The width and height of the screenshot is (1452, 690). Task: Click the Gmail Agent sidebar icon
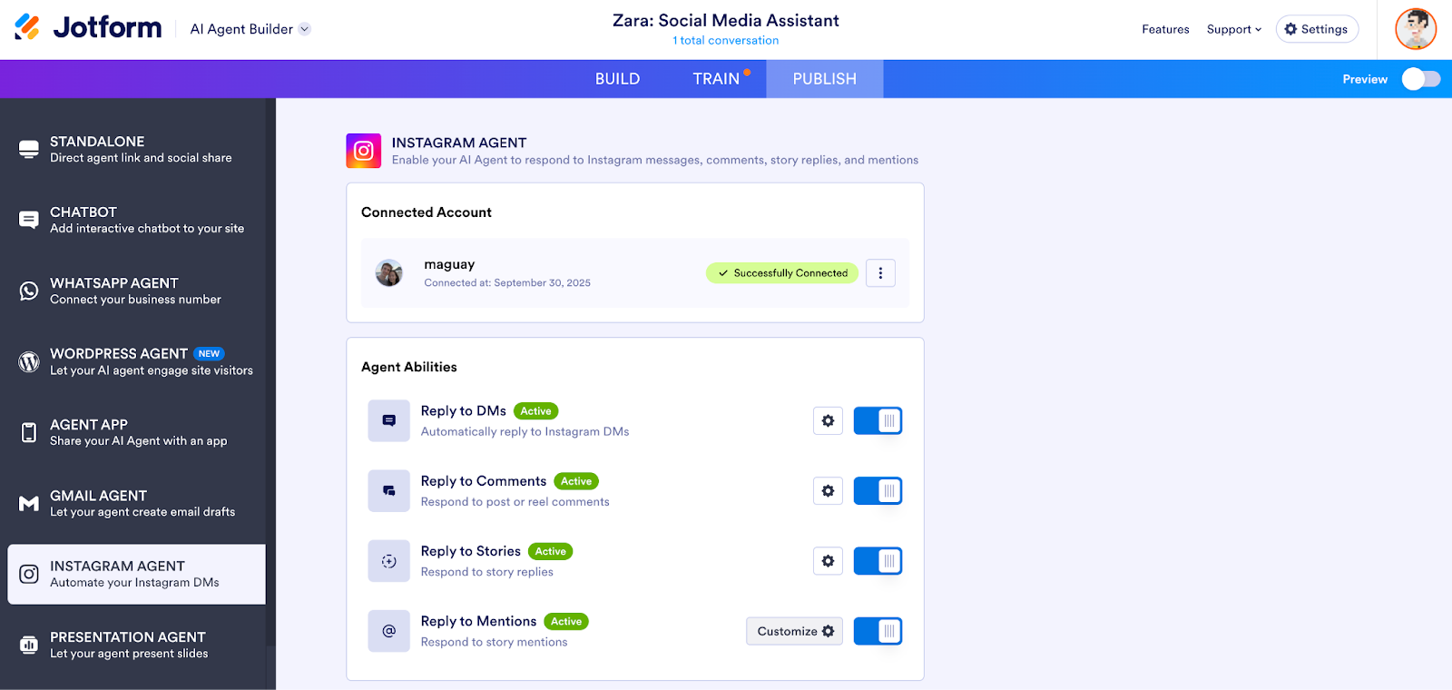pyautogui.click(x=29, y=504)
